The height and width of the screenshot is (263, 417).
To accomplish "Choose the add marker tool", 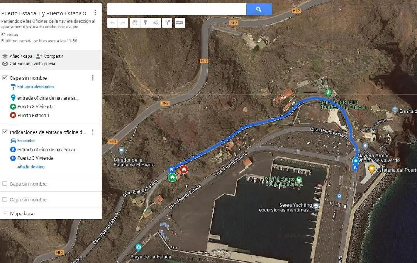I will pyautogui.click(x=146, y=23).
